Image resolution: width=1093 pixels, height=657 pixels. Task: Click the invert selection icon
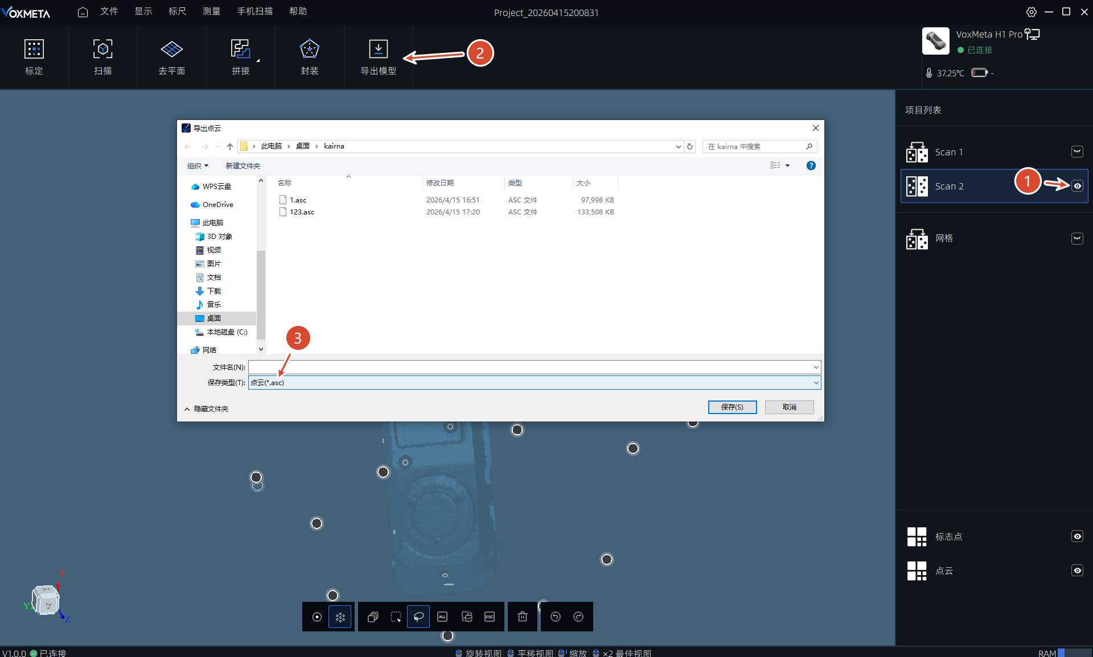tap(467, 617)
